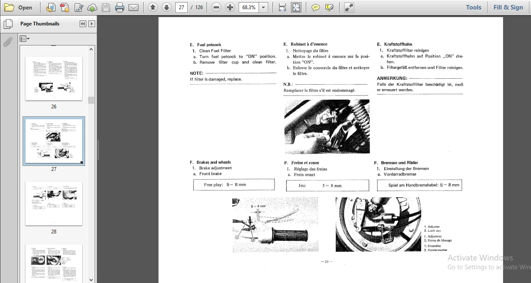Image resolution: width=531 pixels, height=283 pixels.
Task: Click the Sign or edit document icon
Action: click(x=78, y=7)
